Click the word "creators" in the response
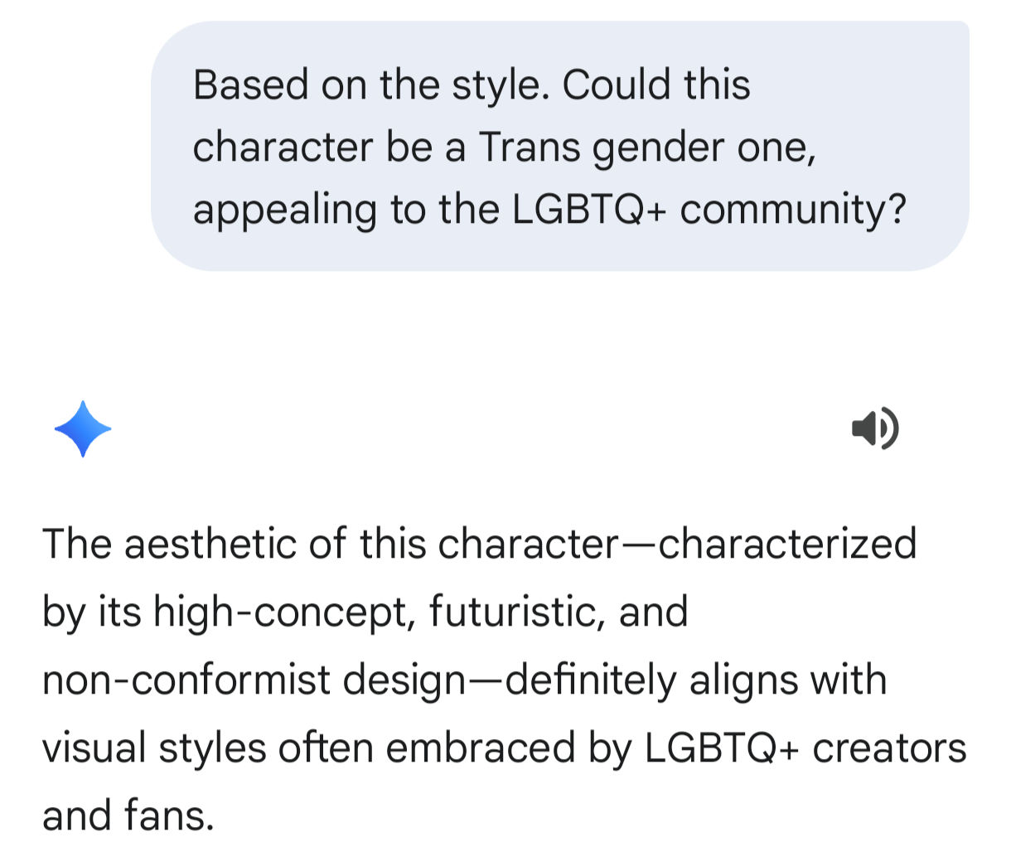This screenshot has width=1011, height=847. pos(889,748)
